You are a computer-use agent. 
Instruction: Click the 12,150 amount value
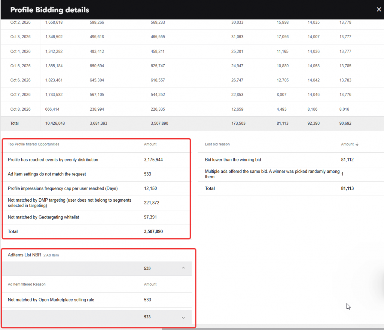[x=150, y=188]
